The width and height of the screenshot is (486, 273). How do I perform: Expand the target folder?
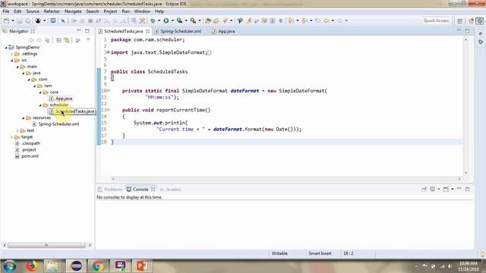tap(12, 137)
